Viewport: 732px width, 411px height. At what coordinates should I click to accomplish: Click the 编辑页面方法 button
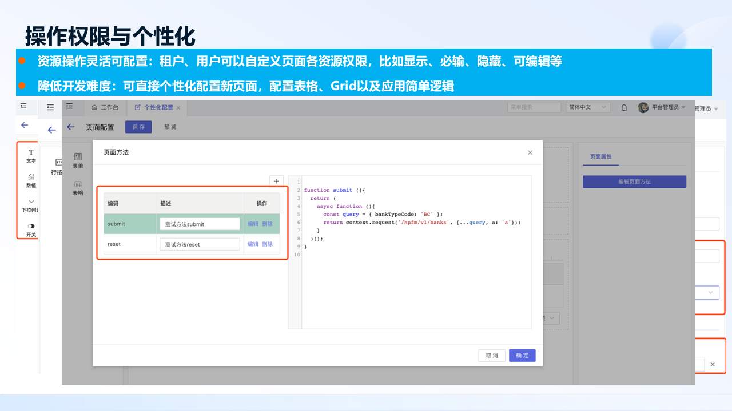[x=634, y=182]
